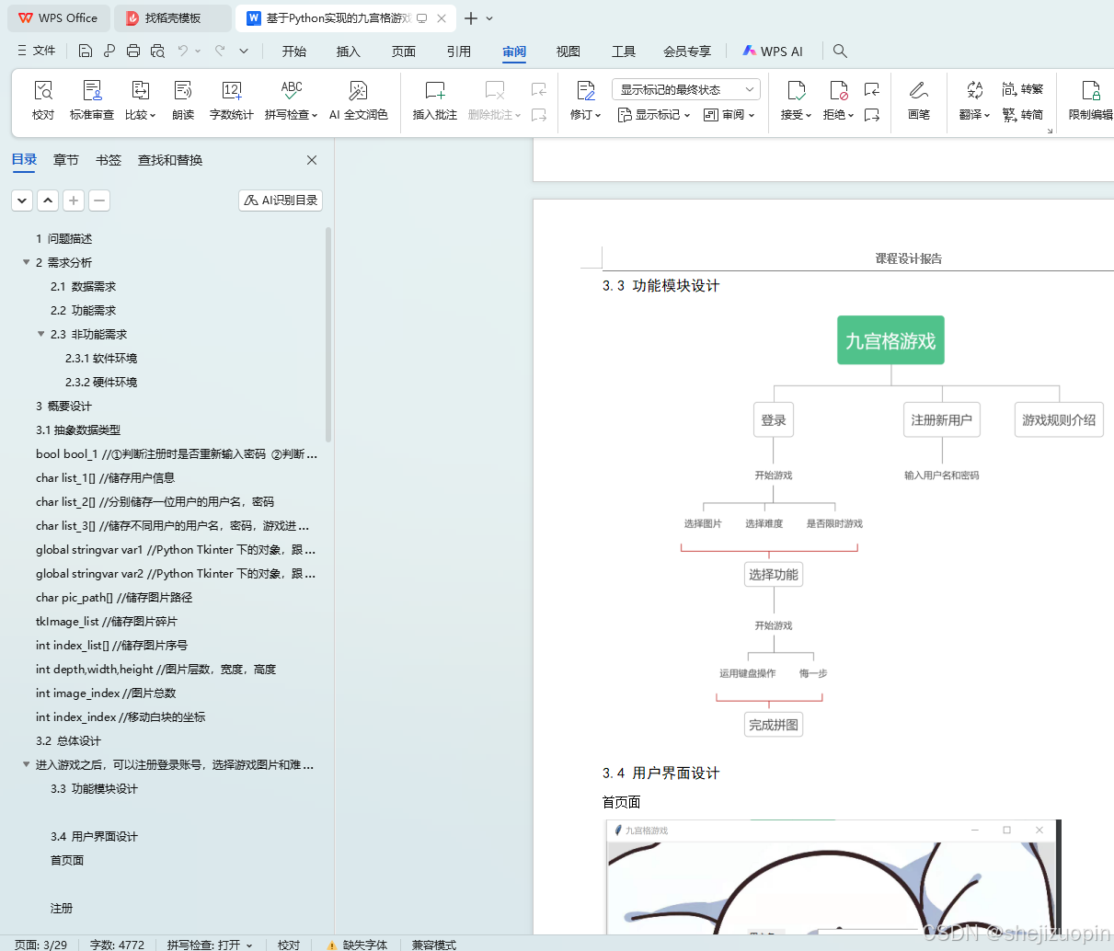
Task: Switch to the 页面 ribbon tab
Action: point(404,52)
